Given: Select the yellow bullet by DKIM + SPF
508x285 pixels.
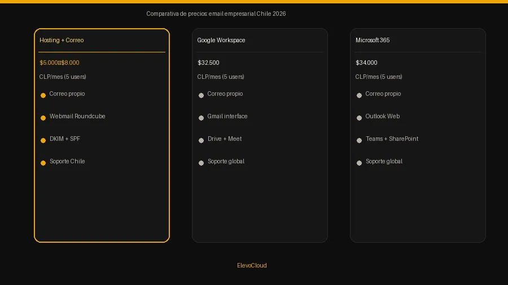Looking at the screenshot, I should click(x=43, y=141).
